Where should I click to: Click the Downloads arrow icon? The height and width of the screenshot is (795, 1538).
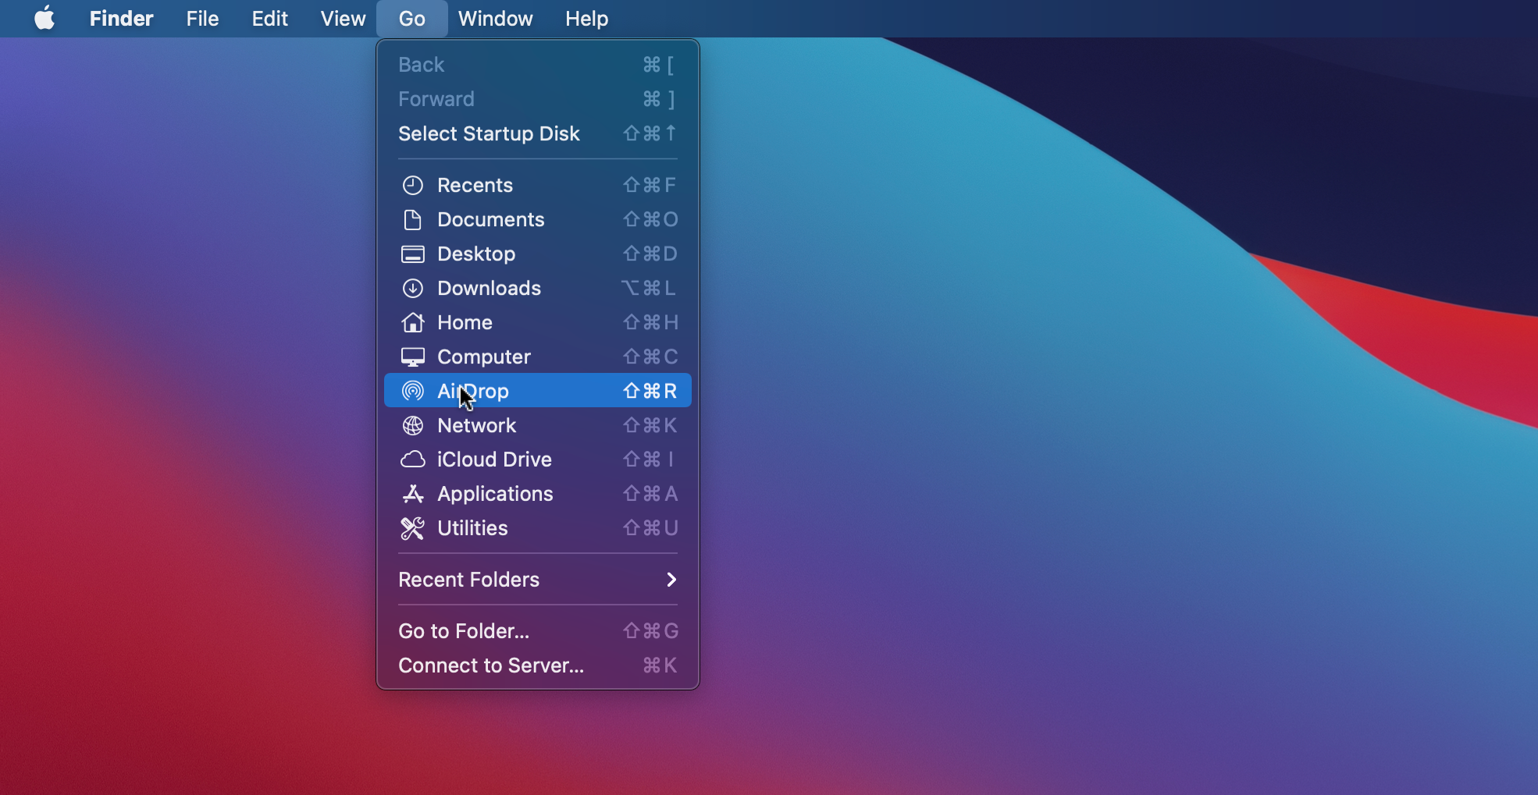(x=412, y=288)
